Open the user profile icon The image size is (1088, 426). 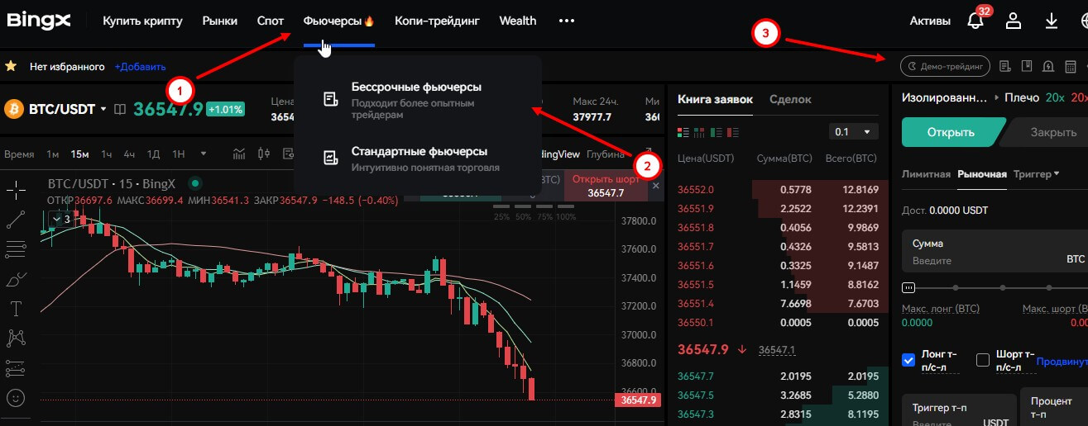click(1014, 21)
